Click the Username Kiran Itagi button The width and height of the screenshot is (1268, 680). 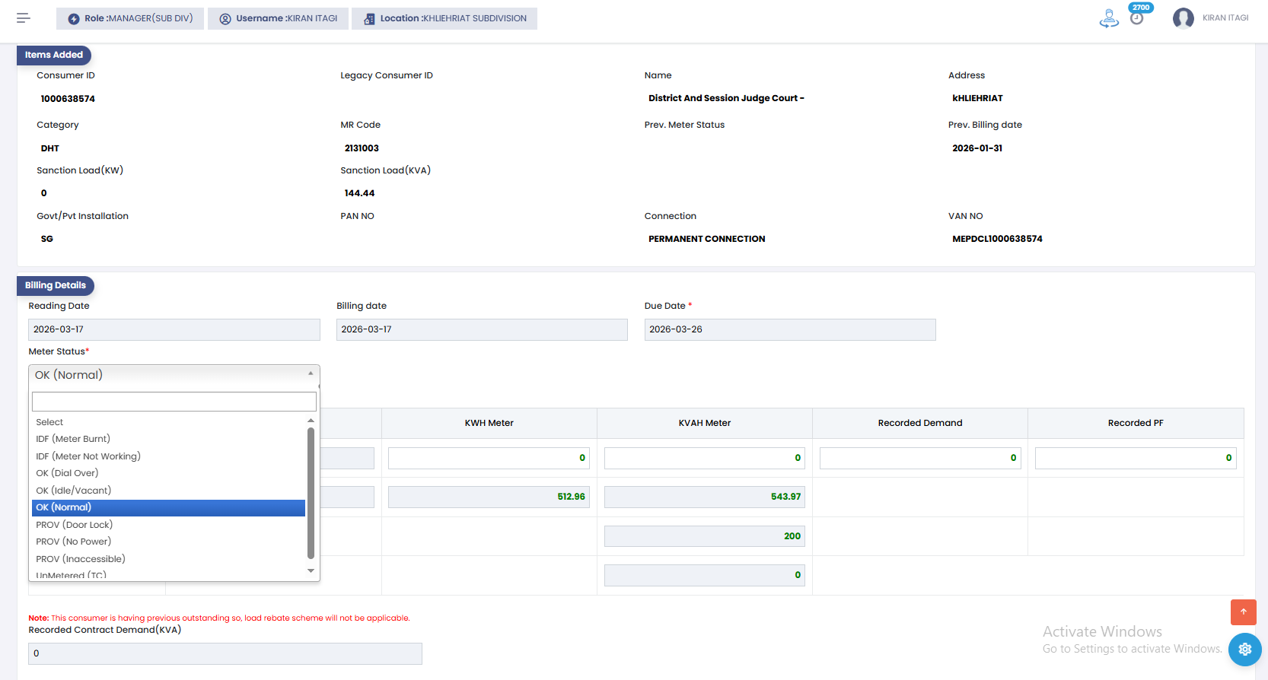coord(279,19)
